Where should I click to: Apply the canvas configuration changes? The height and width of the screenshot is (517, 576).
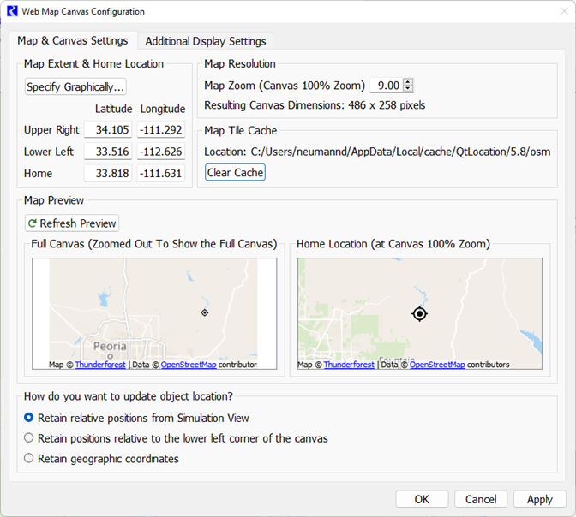pos(539,499)
